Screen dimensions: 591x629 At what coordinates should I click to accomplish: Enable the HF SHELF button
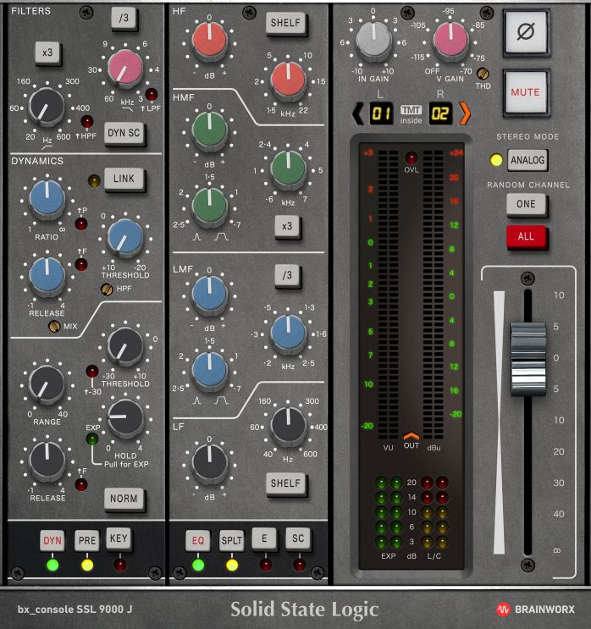pyautogui.click(x=285, y=23)
